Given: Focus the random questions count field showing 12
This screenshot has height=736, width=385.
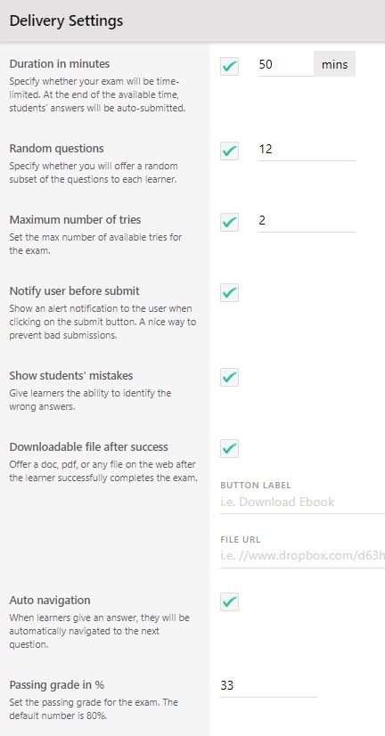Looking at the screenshot, I should point(307,150).
